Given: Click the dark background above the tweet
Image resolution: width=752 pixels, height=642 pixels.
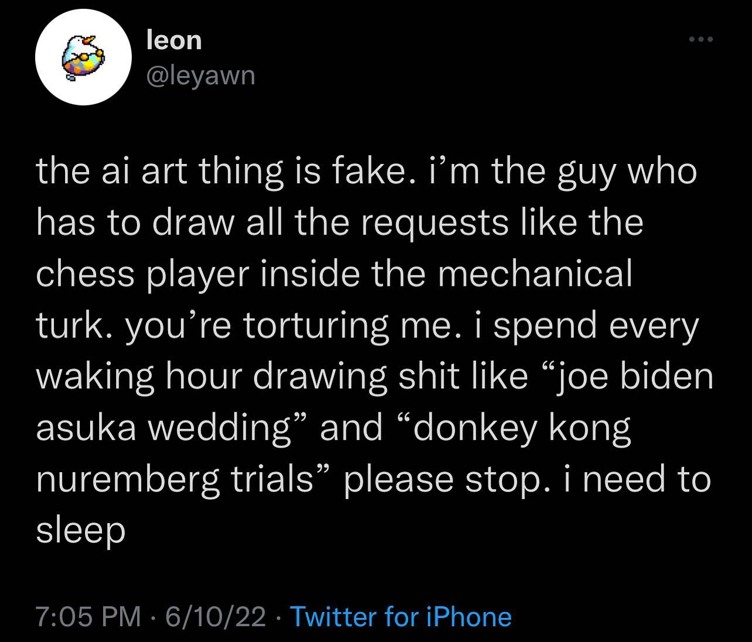Looking at the screenshot, I should [375, 123].
